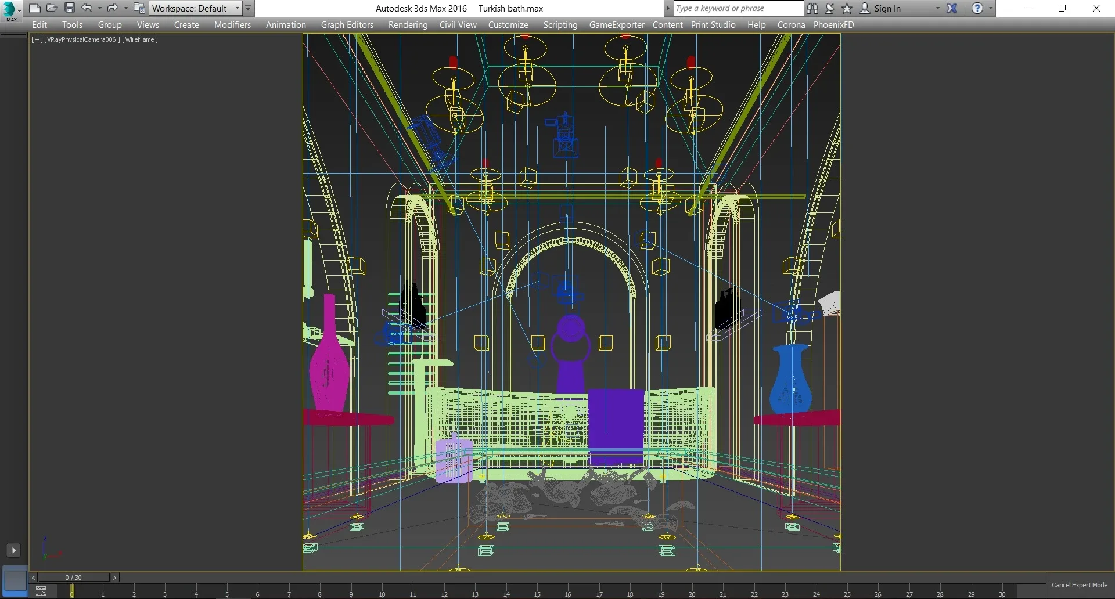Select the purple towel on the basin
Image resolution: width=1115 pixels, height=599 pixels.
[x=616, y=427]
